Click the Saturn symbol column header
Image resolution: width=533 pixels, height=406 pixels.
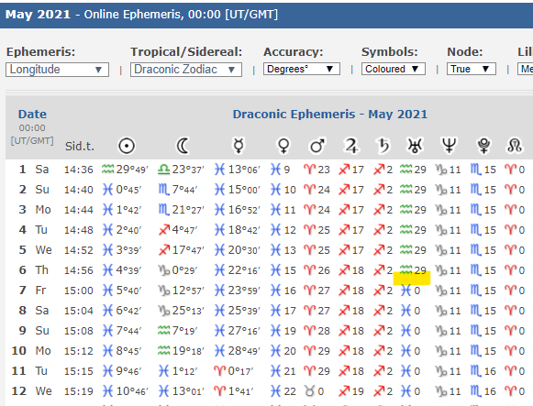[383, 146]
